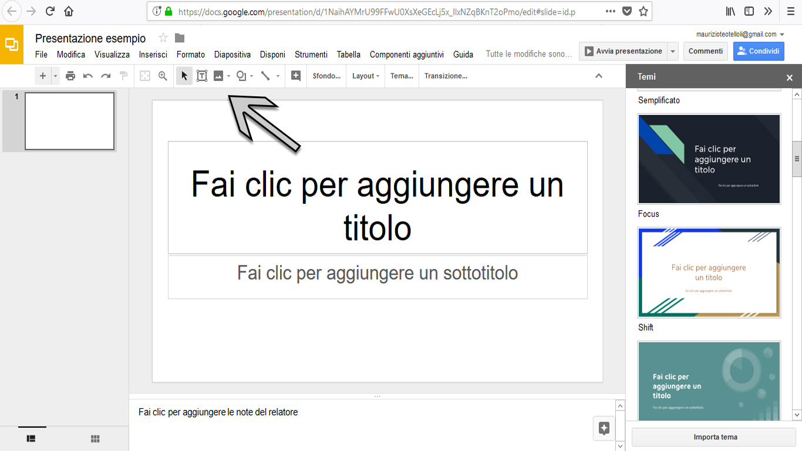The image size is (802, 451).
Task: Open the Avvia presentazione dropdown arrow
Action: point(673,51)
